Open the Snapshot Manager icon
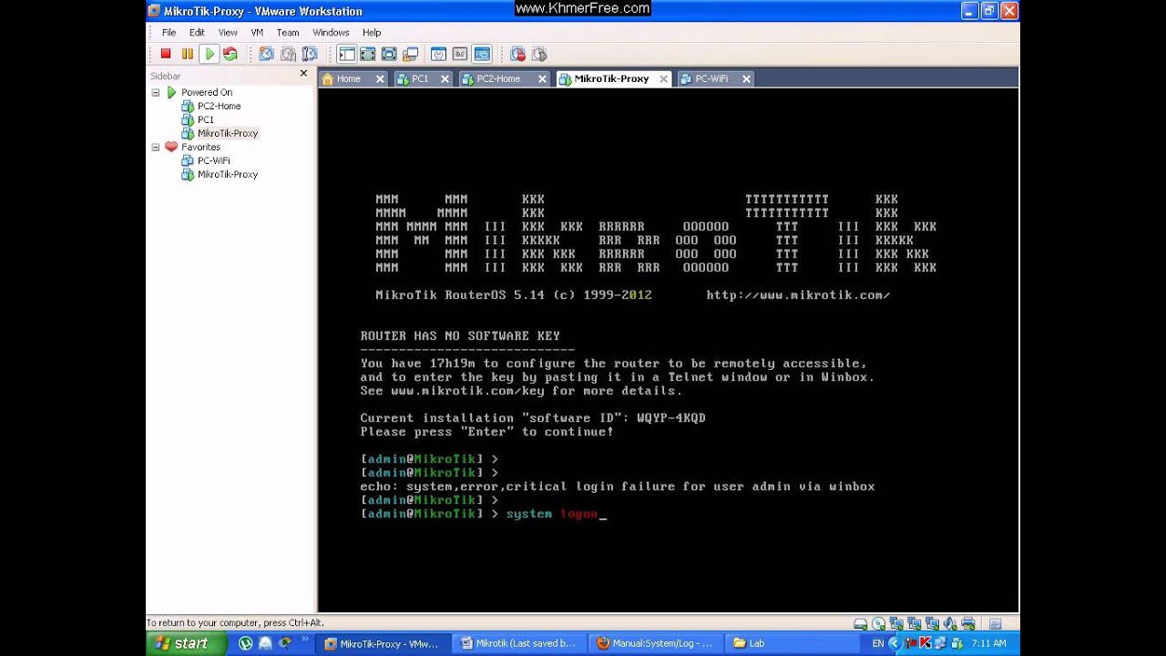Screen dimensions: 1166x656 [310, 55]
